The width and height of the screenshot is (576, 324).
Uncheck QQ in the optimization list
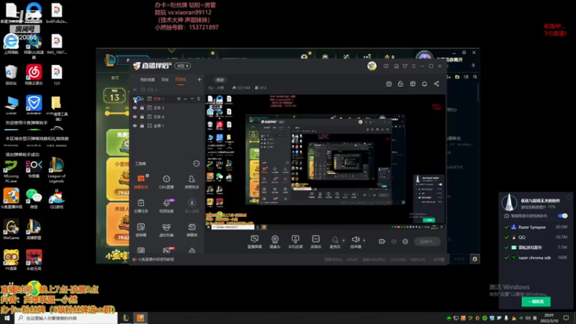point(507,238)
